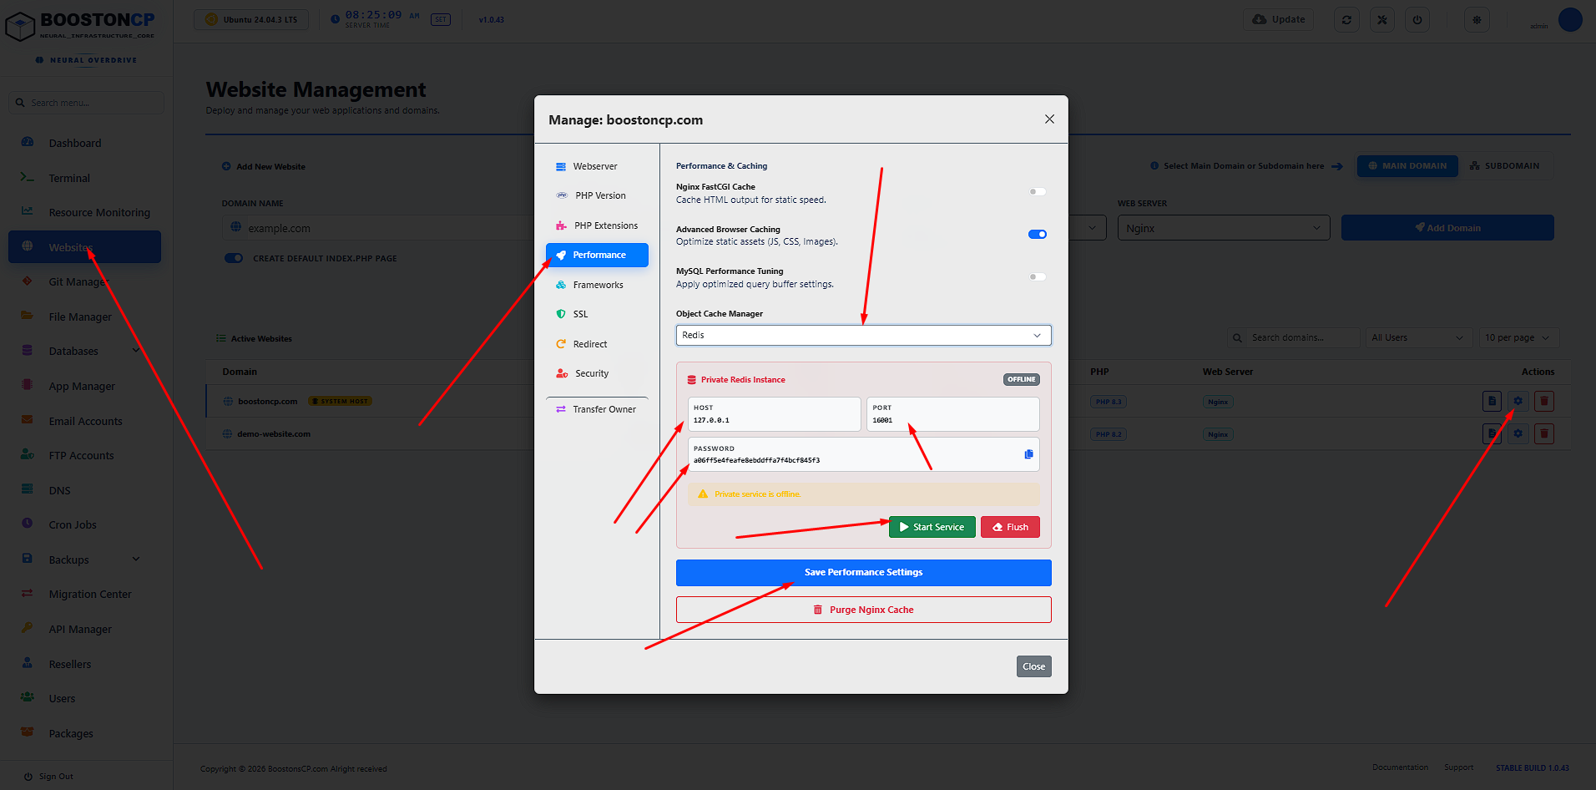Expand Backups sidebar submenu
Viewport: 1596px width, 790px height.
click(84, 560)
